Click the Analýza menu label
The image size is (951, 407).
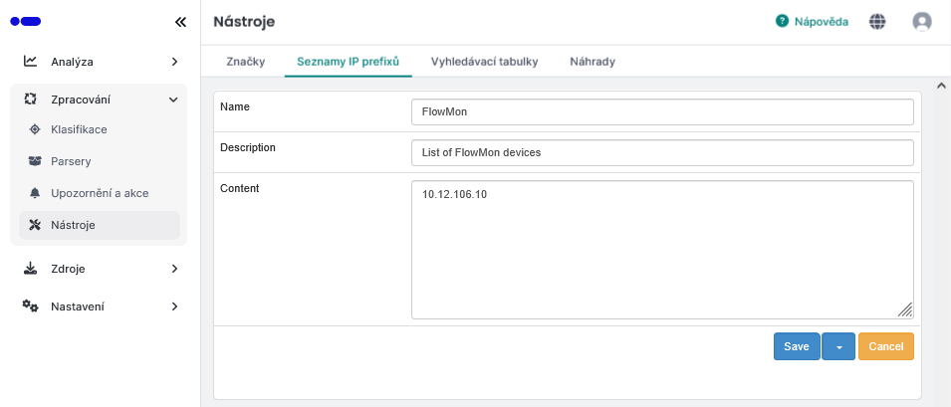click(72, 62)
